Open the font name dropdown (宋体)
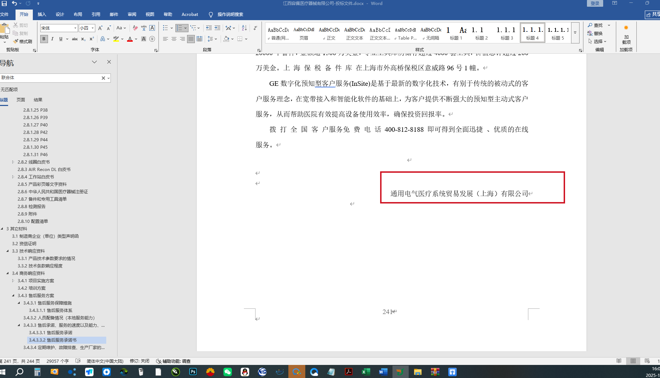The image size is (660, 378). pos(75,28)
